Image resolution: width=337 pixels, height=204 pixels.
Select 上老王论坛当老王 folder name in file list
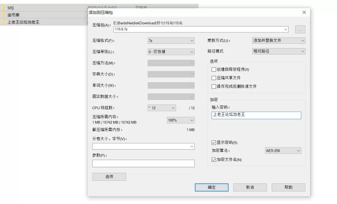pyautogui.click(x=24, y=22)
